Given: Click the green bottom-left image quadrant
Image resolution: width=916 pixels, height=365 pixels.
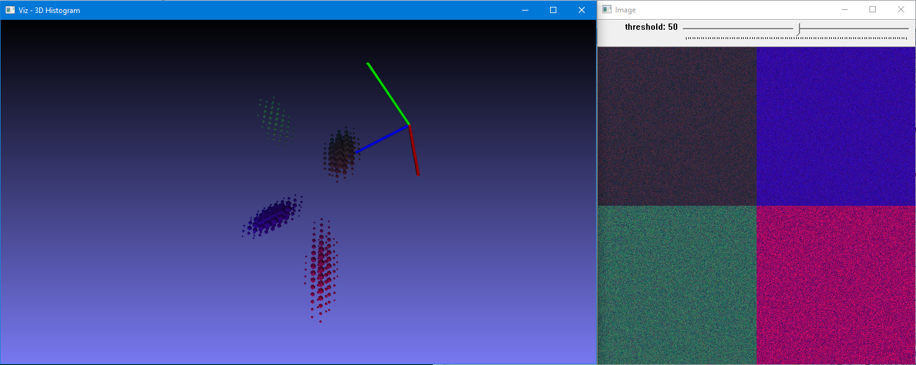Looking at the screenshot, I should [677, 284].
